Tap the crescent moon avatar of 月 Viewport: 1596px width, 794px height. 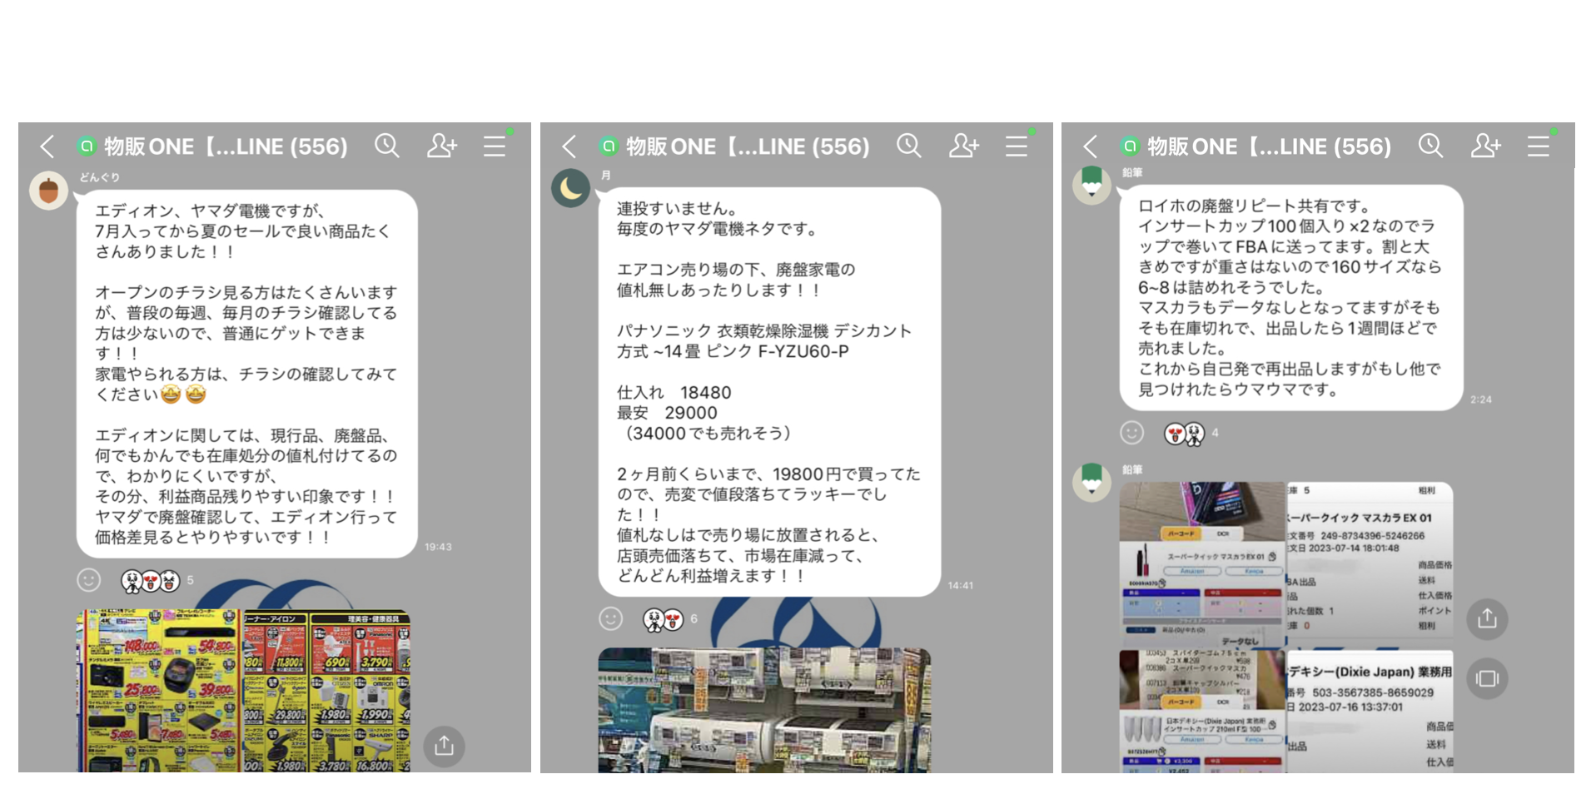pyautogui.click(x=571, y=189)
